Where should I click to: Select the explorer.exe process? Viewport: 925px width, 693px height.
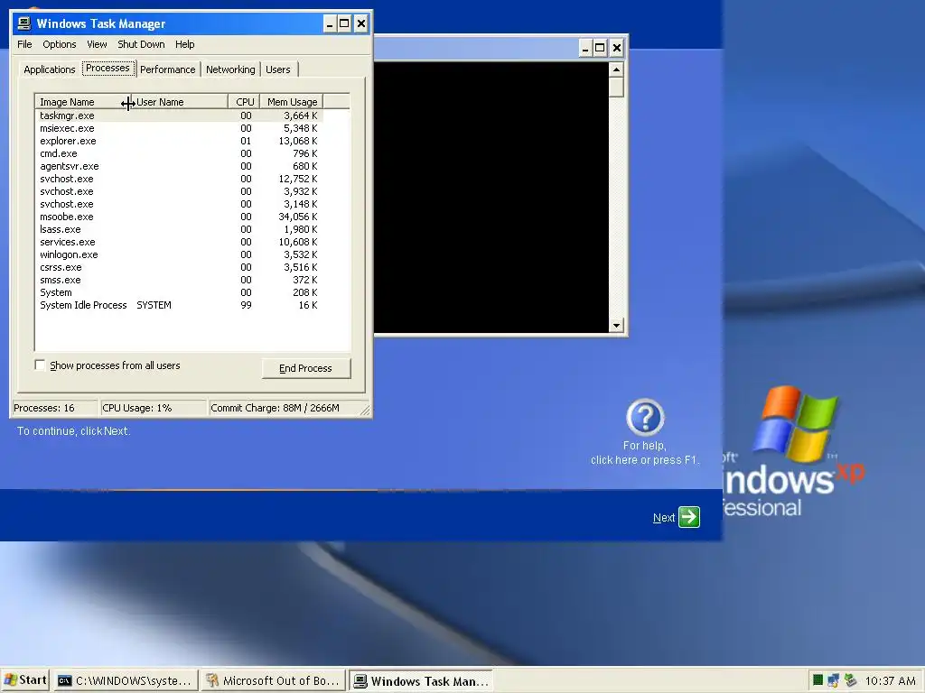tap(180, 141)
